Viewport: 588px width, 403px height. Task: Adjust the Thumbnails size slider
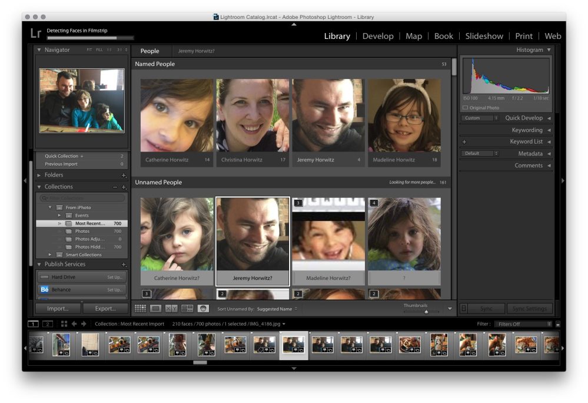(426, 311)
